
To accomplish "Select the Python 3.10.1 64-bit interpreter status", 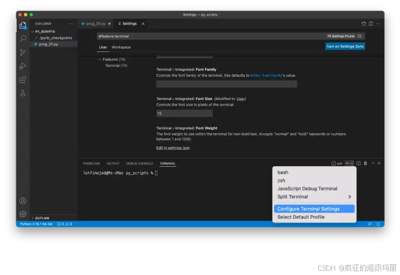I will coord(36,224).
